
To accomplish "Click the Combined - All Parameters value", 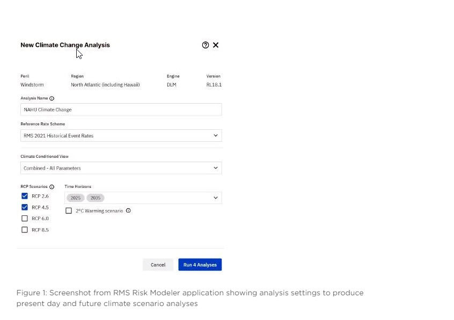I will [x=52, y=168].
